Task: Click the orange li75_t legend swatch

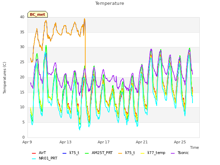Action: [120, 153]
